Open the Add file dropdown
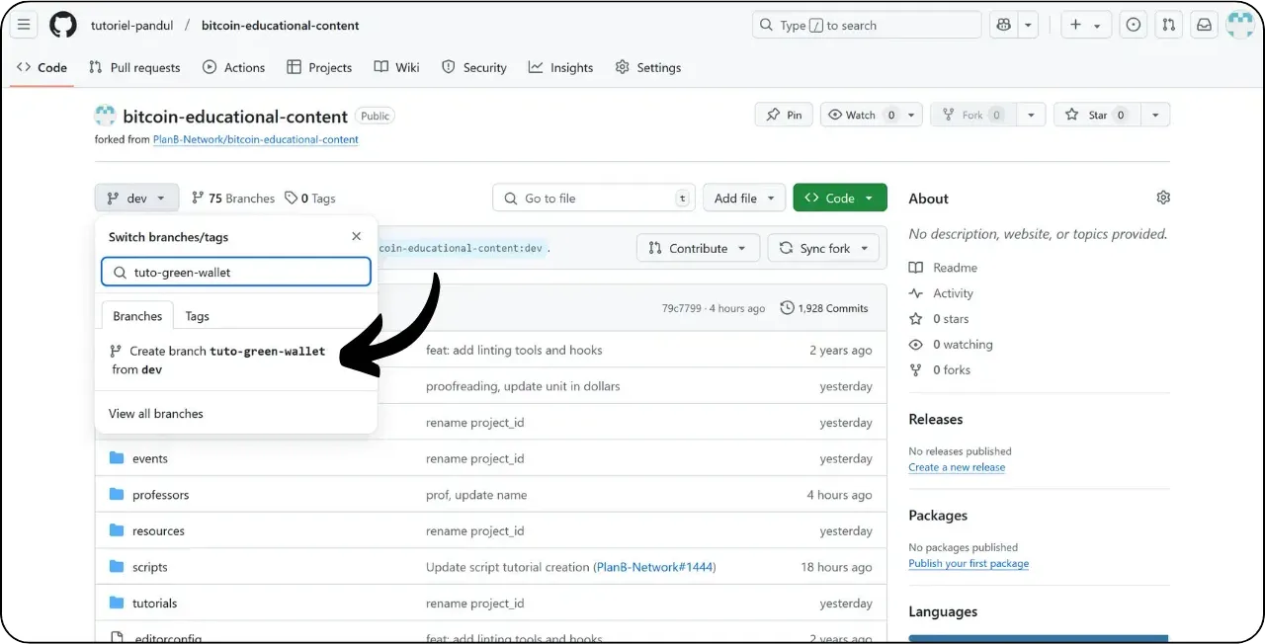The image size is (1265, 644). (744, 197)
